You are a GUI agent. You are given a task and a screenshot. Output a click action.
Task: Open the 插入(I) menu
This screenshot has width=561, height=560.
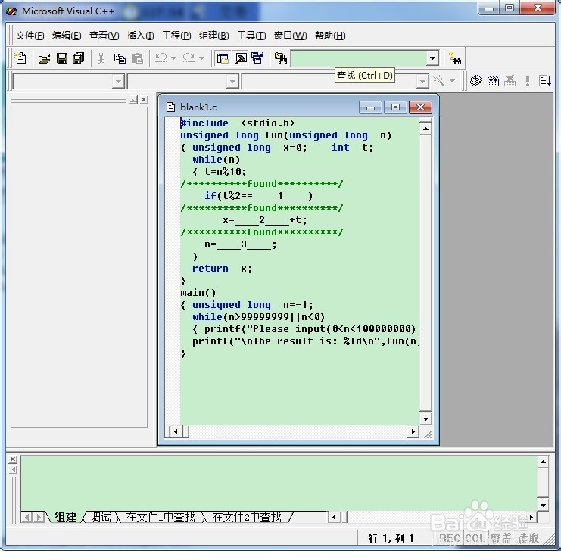[140, 36]
